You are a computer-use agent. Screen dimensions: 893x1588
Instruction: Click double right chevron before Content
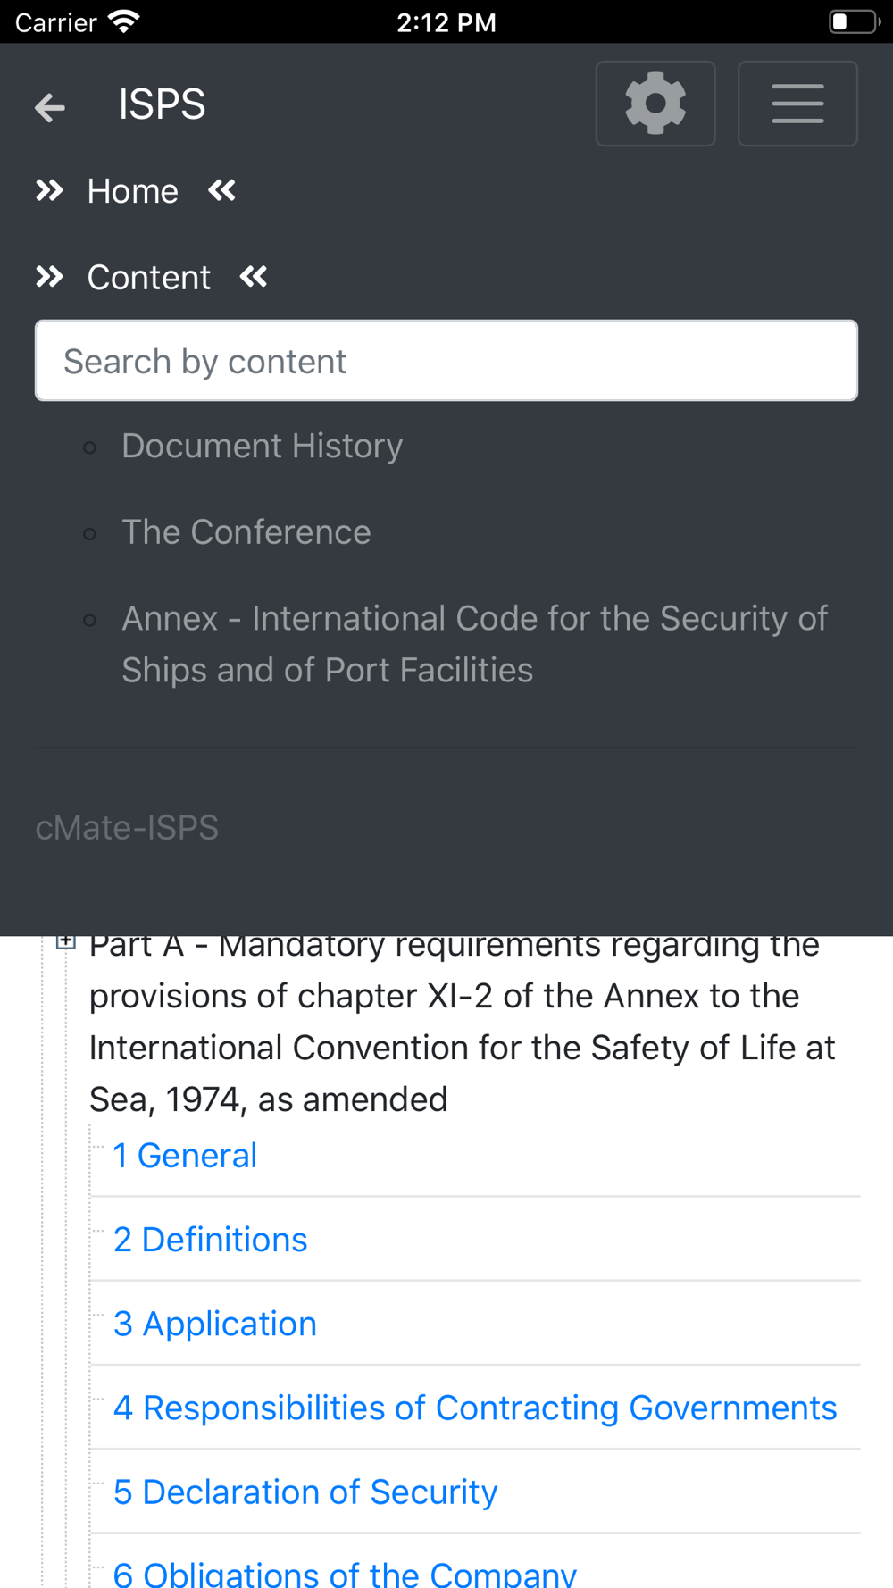pos(49,277)
